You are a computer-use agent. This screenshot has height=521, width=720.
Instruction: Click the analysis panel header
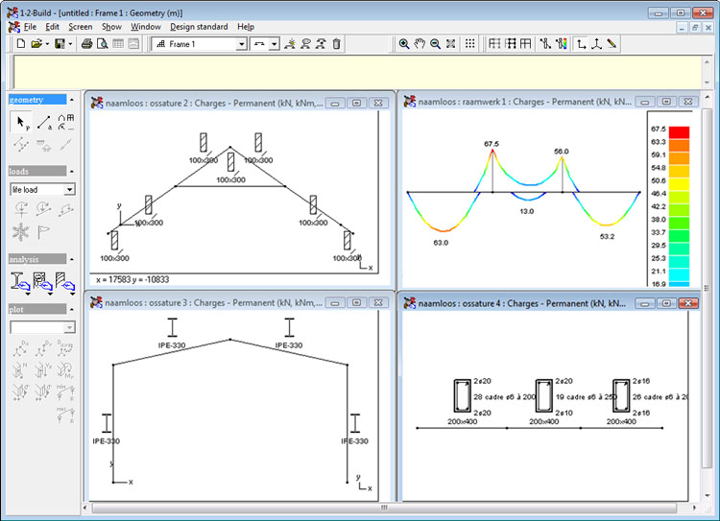37,259
